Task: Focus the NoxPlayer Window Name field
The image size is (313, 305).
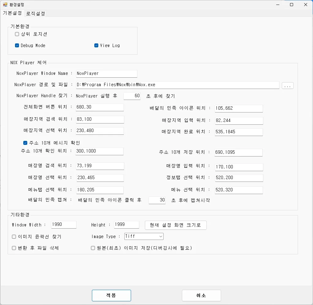Action: [x=107, y=74]
